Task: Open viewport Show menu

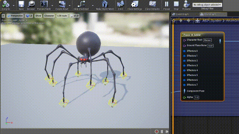Action: click(x=38, y=16)
